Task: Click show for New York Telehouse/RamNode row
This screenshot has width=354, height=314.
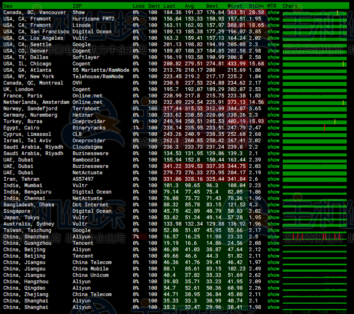Action: coord(273,76)
